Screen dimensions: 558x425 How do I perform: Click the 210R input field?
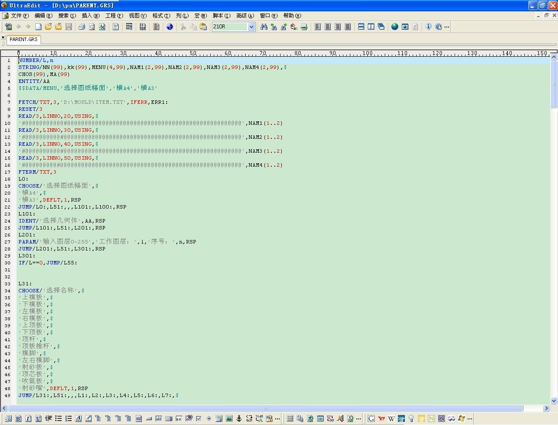click(230, 27)
